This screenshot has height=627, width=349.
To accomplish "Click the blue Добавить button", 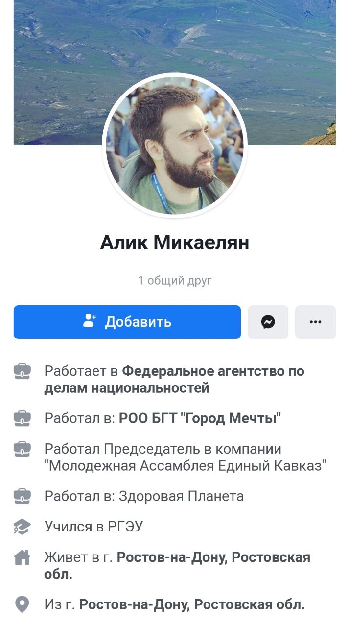I will pos(127,322).
